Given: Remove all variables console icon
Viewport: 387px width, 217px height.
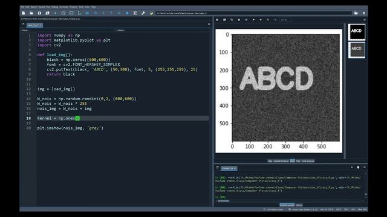Looking at the screenshot, I should tap(358, 168).
